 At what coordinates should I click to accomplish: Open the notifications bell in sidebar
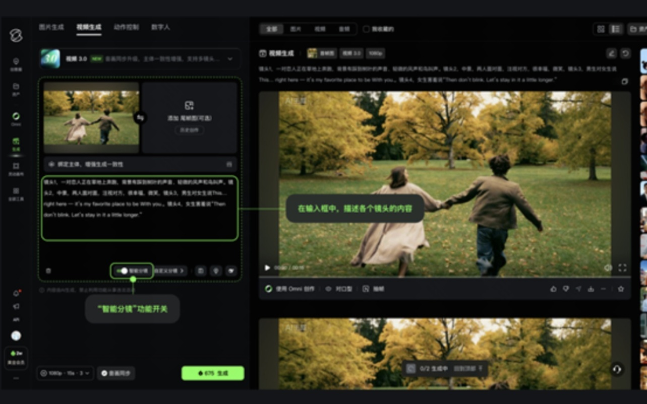coord(16,294)
